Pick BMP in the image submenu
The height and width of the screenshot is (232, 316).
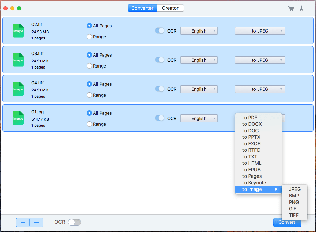click(295, 196)
